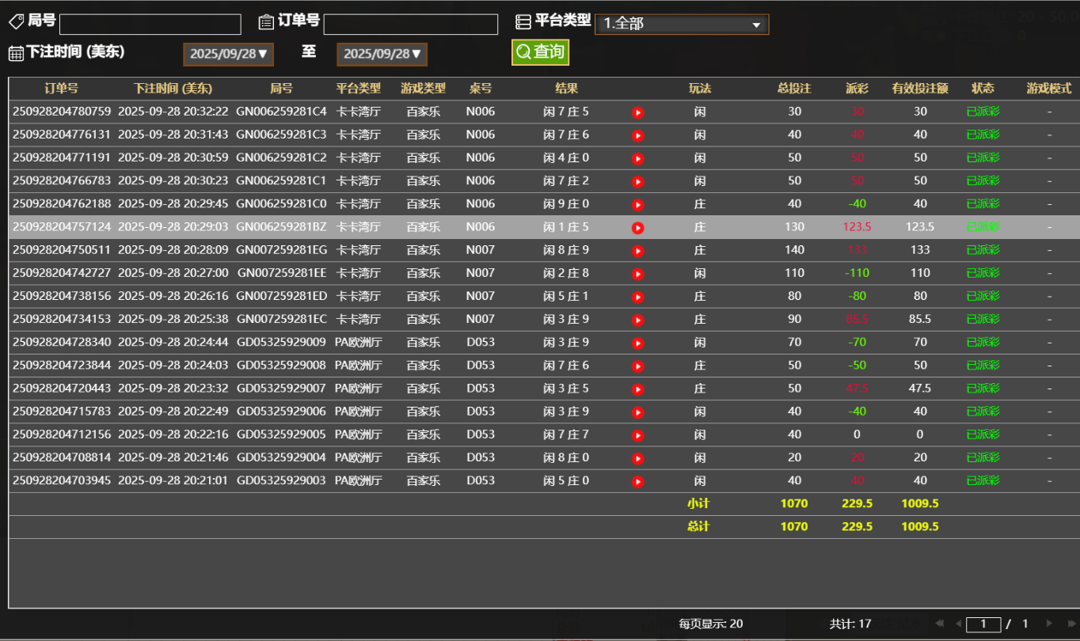The image size is (1080, 641).
Task: Click the 派彩 column header
Action: pos(856,89)
